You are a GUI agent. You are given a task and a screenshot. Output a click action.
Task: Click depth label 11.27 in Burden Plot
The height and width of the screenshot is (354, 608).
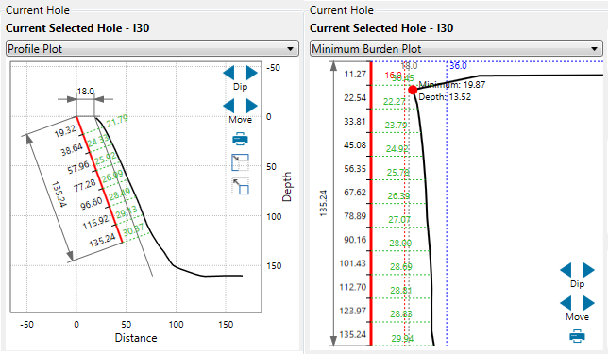pyautogui.click(x=355, y=74)
